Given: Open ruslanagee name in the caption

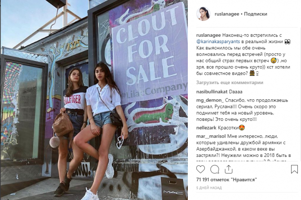Looking at the screenshot, I should tap(208, 35).
